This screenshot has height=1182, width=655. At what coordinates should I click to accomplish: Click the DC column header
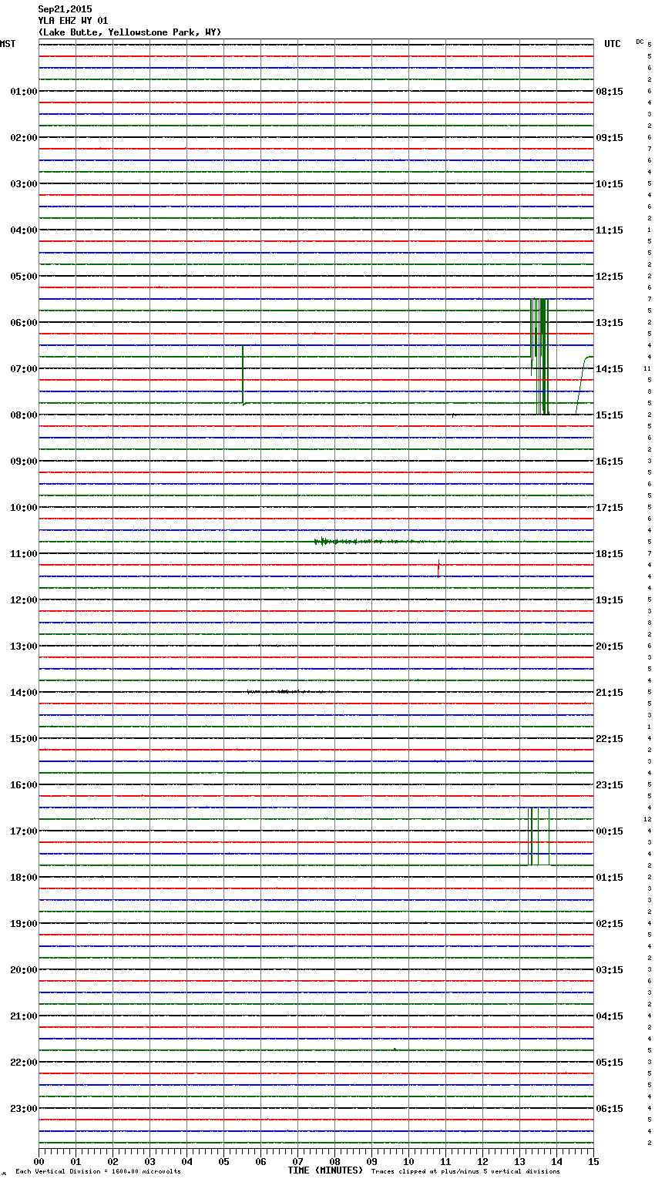pyautogui.click(x=640, y=42)
